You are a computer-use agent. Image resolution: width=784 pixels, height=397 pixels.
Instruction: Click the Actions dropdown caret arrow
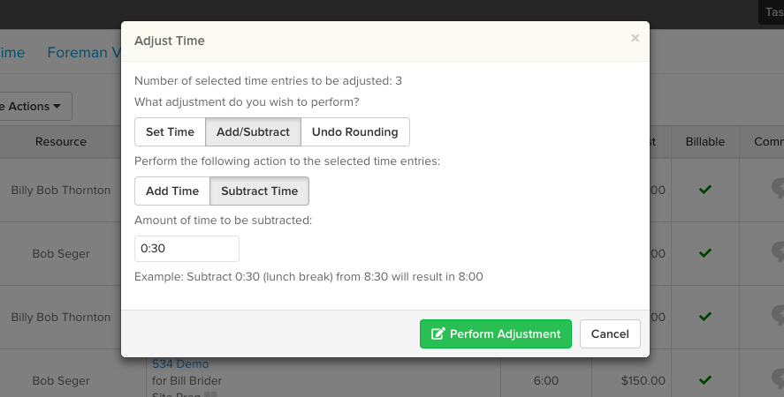coord(57,107)
